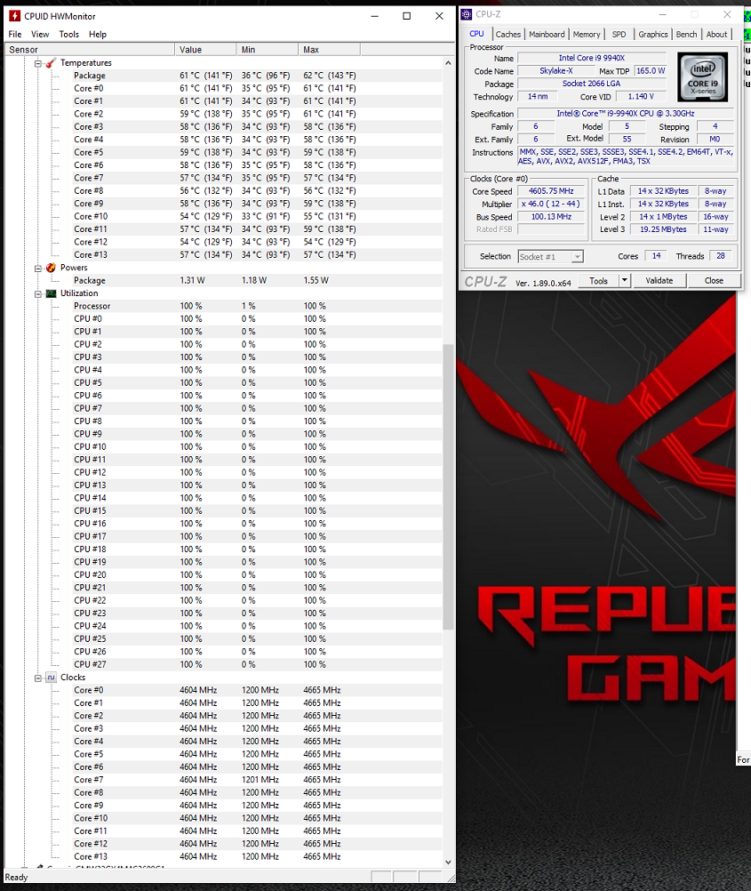The height and width of the screenshot is (891, 751).
Task: Collapse the Temperatures tree node
Action: [38, 63]
